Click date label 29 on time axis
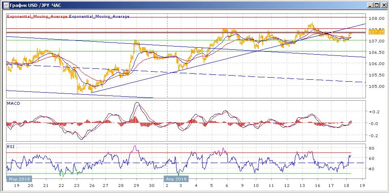The image size is (389, 193). click(136, 186)
